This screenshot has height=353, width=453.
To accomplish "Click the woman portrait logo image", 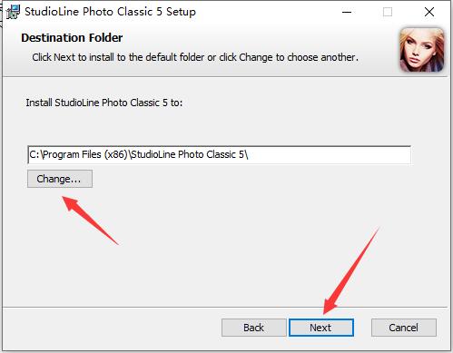I will [422, 50].
